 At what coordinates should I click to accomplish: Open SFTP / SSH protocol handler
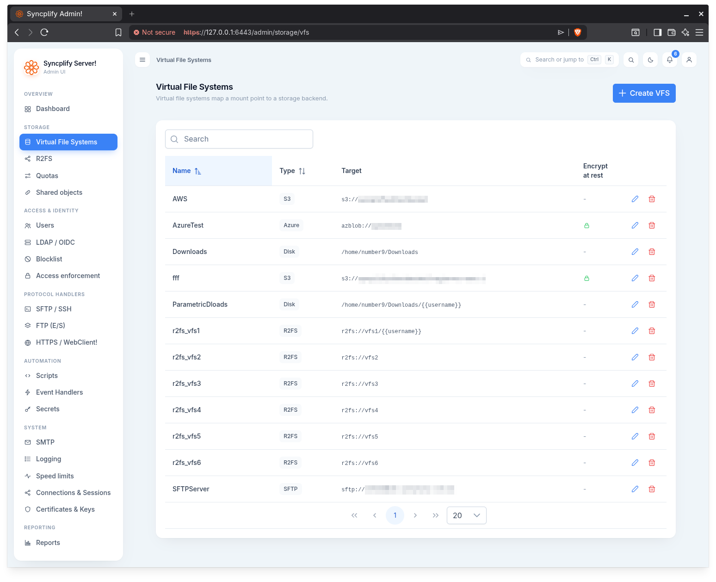pyautogui.click(x=68, y=309)
